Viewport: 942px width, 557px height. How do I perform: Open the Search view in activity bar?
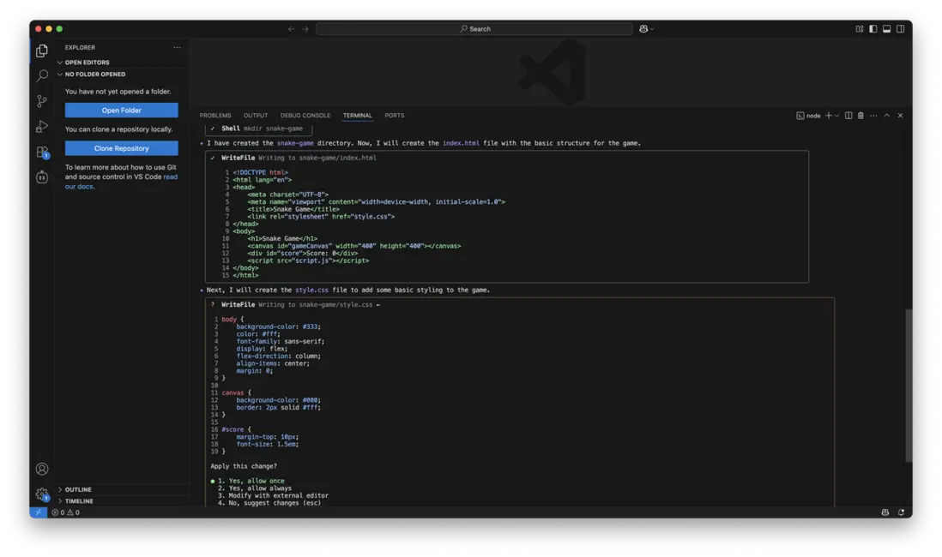coord(41,76)
